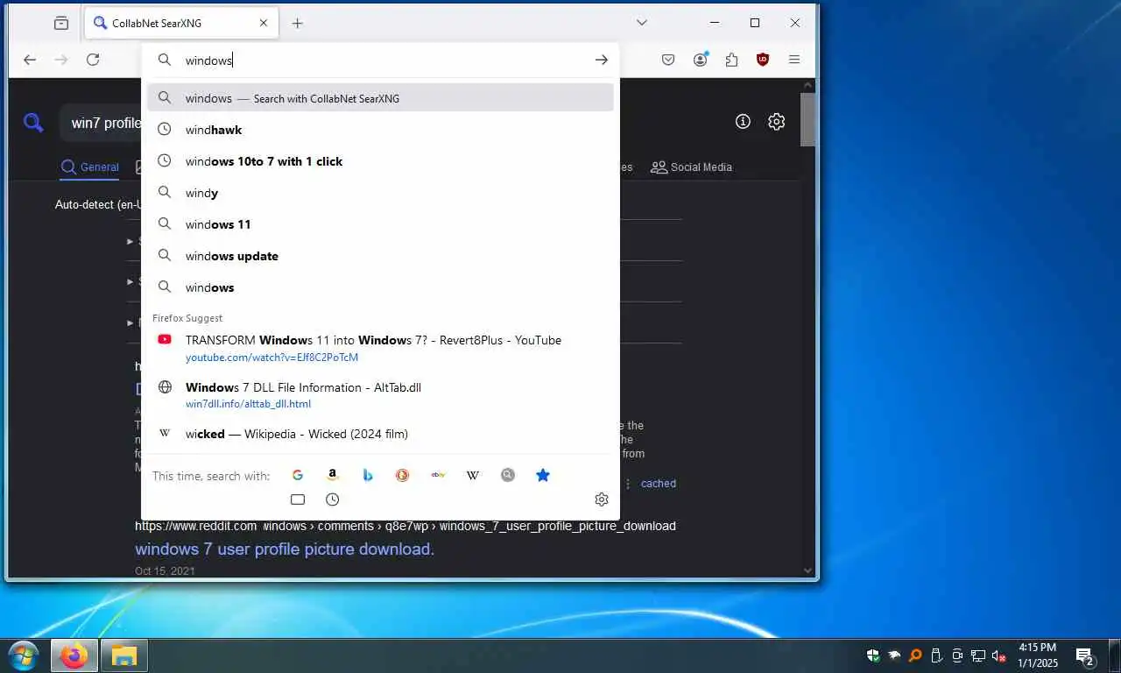Open search settings gear in the dropdown

[602, 499]
